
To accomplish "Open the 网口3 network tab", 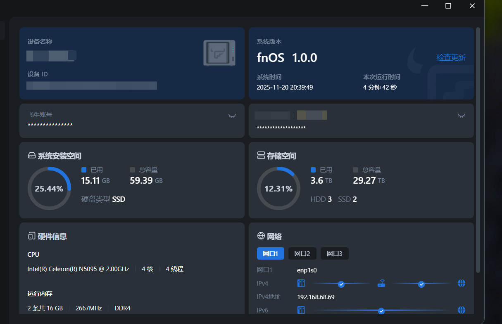I will tap(334, 253).
